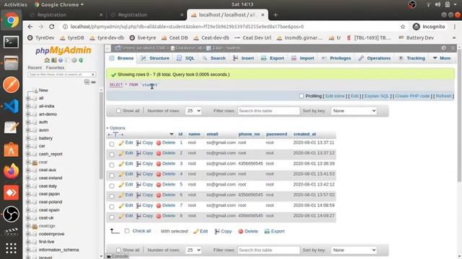Reload the browser page
This screenshot has width=462, height=259.
coord(51,27)
